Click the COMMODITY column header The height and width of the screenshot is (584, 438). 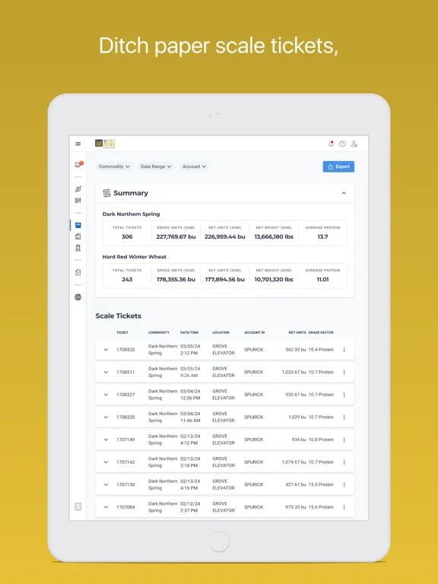pos(159,332)
